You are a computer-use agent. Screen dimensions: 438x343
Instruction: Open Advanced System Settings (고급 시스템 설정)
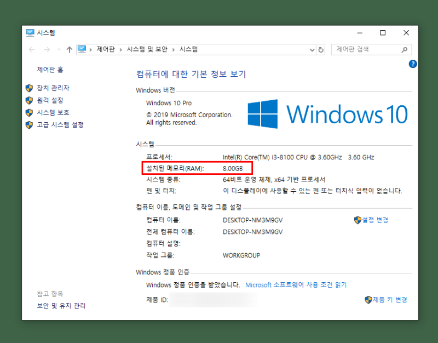[x=60, y=125]
